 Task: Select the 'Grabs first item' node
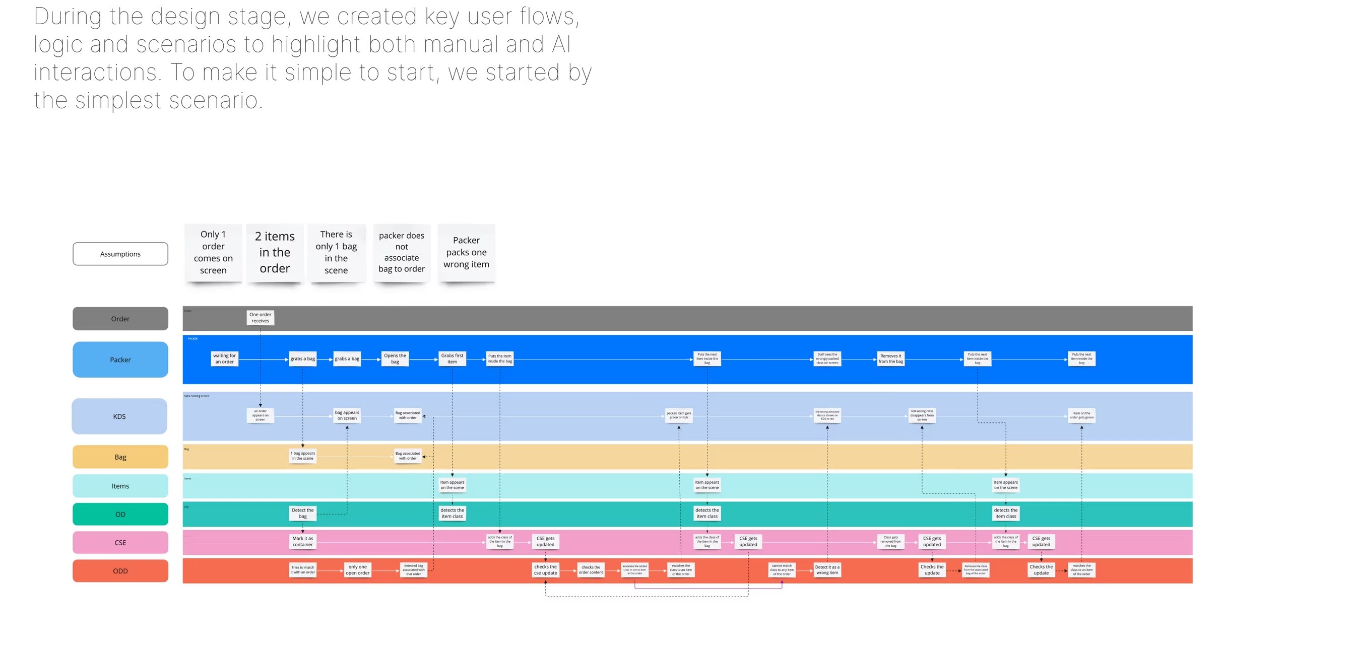[452, 358]
